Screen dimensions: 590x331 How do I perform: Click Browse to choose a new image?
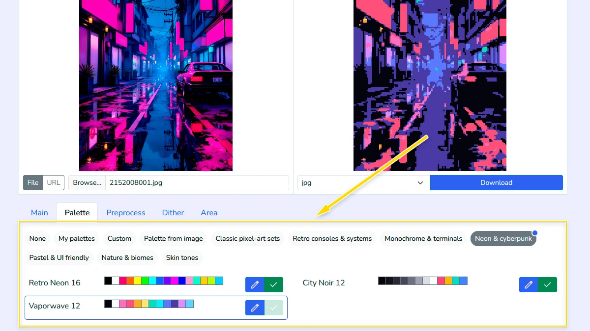tap(87, 182)
